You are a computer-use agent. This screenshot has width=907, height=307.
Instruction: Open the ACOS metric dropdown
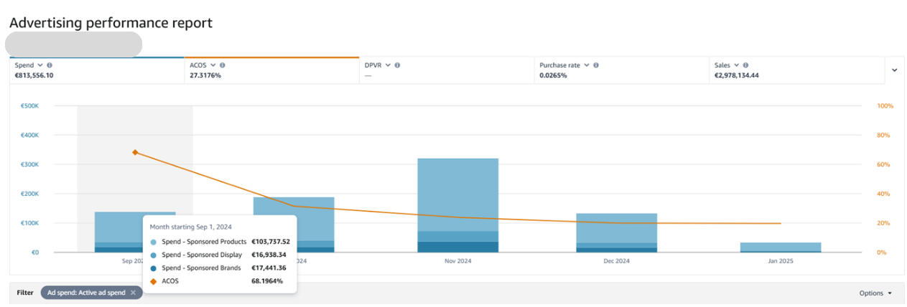214,65
